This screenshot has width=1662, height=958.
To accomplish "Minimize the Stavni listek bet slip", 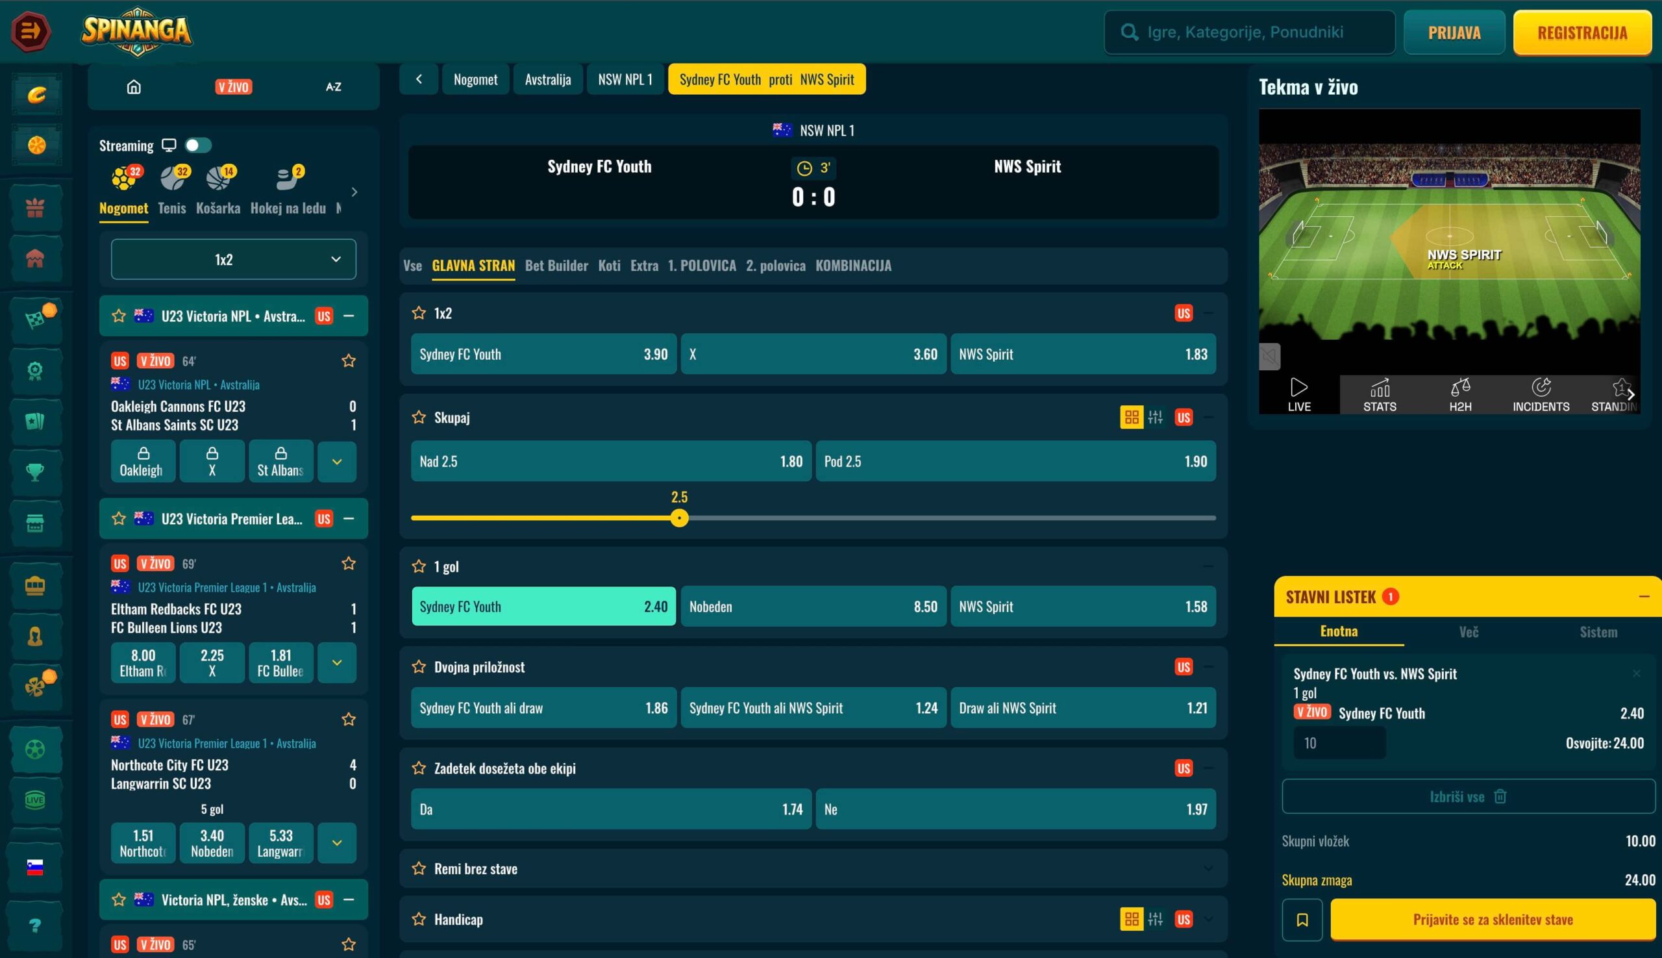I will click(1644, 597).
